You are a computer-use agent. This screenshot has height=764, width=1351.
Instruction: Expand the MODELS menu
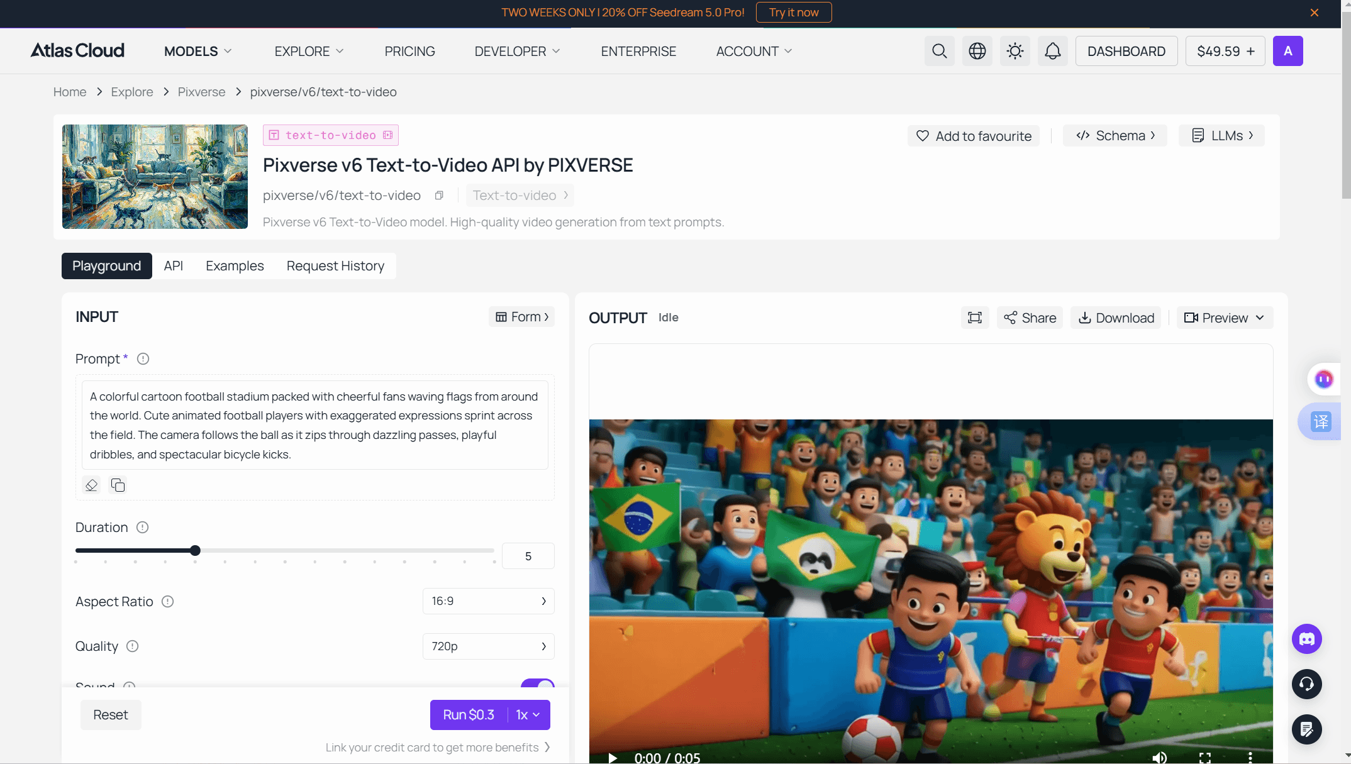[197, 51]
